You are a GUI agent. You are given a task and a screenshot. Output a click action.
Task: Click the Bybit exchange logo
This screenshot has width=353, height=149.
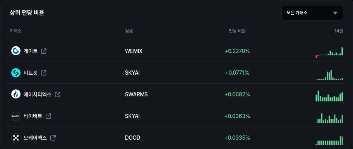(16, 116)
